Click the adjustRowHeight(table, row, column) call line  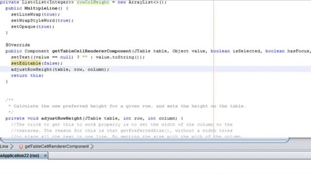tap(60, 70)
